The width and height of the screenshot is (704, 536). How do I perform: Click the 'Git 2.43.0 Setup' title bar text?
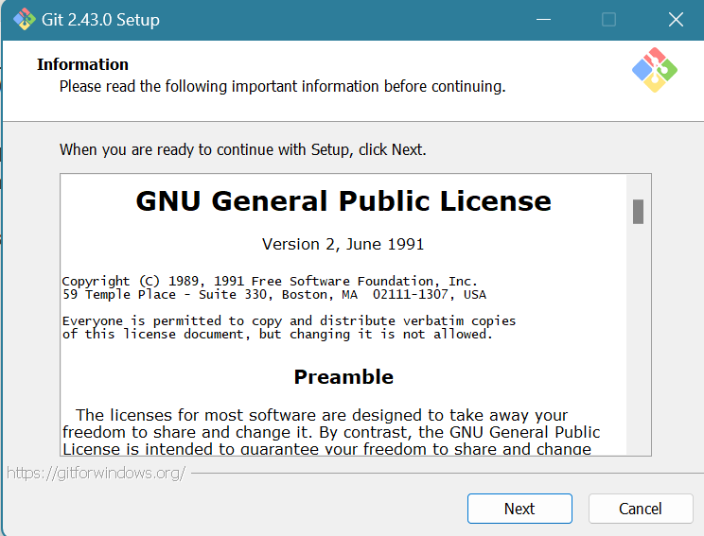(102, 20)
